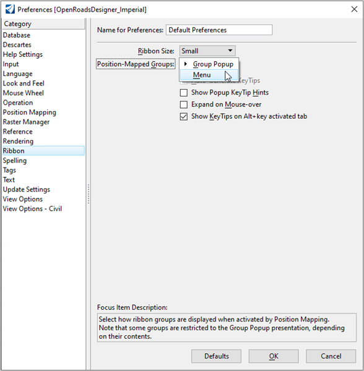Check Expand on Mouse-over option
Image resolution: width=364 pixels, height=371 pixels.
click(x=183, y=104)
